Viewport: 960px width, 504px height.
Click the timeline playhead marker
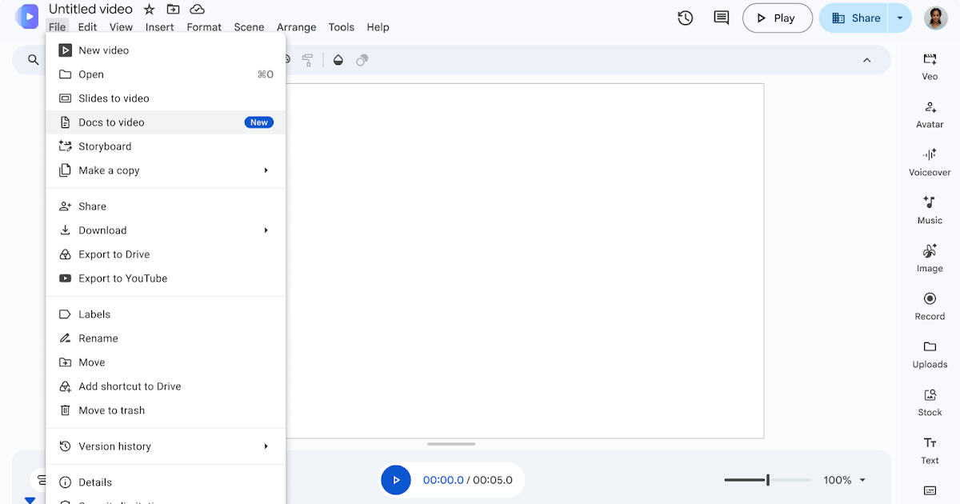point(30,500)
